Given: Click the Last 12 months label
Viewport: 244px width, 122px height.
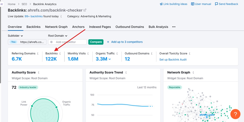Looking at the screenshot, I should (147, 88).
